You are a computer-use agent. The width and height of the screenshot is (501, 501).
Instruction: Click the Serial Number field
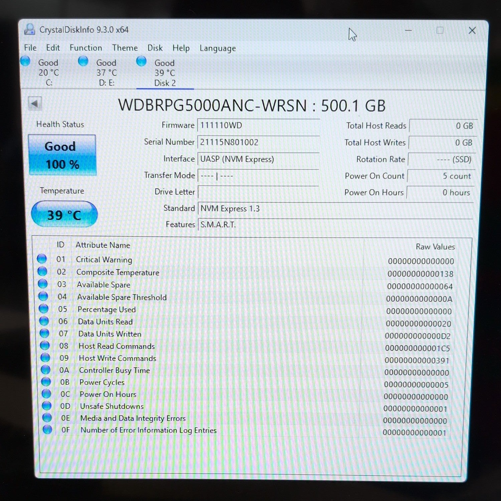tap(259, 142)
